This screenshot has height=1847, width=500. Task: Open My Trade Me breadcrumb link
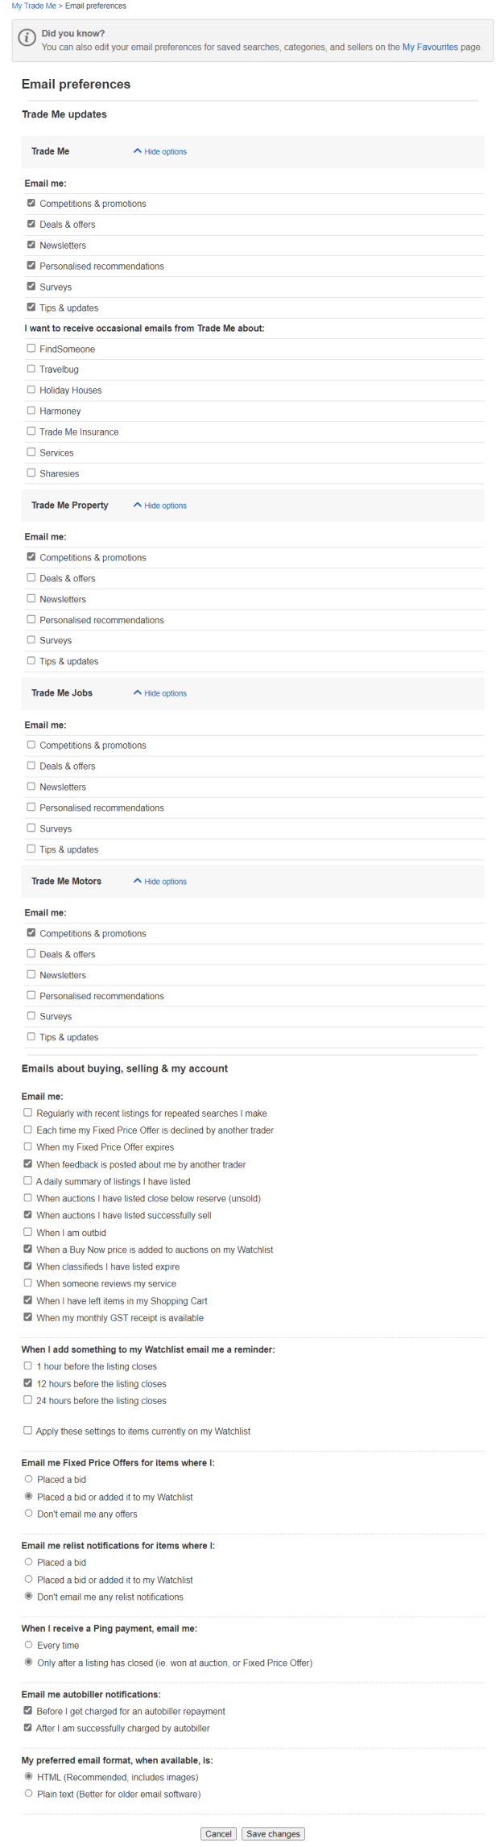(34, 6)
